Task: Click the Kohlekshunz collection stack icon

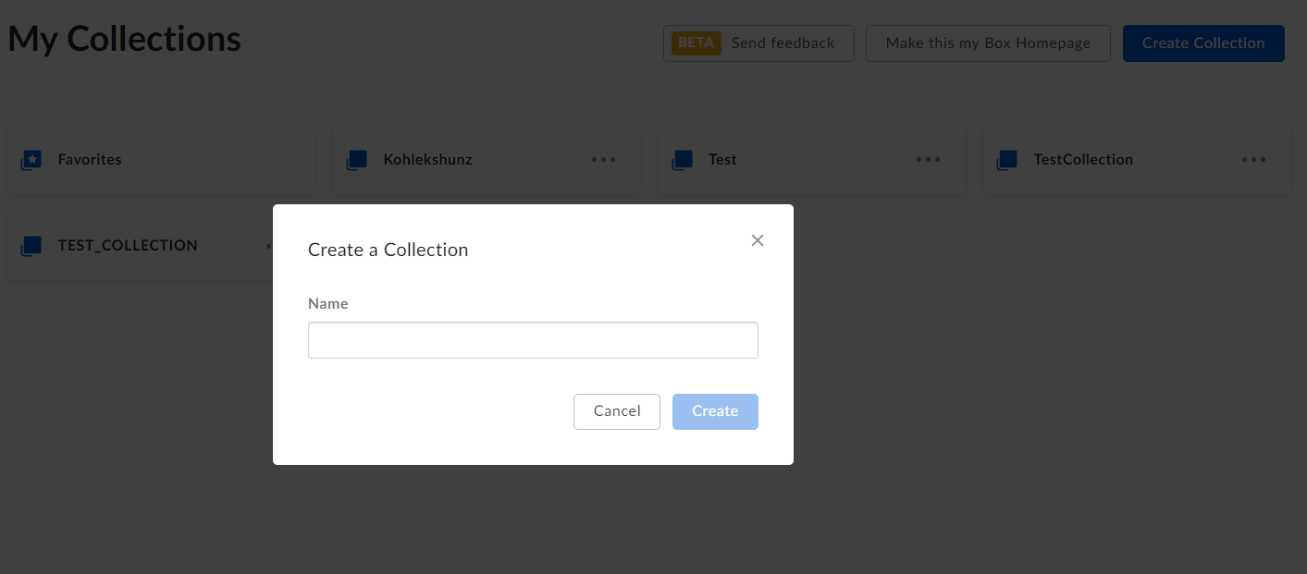Action: (357, 159)
